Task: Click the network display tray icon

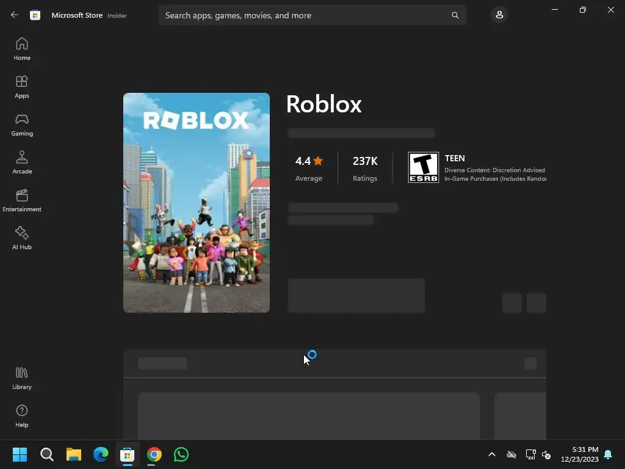Action: pyautogui.click(x=530, y=454)
